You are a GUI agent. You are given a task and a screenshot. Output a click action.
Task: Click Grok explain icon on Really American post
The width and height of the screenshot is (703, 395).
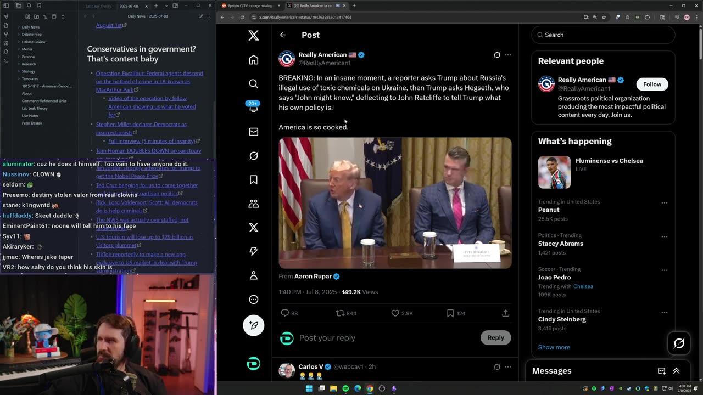[x=497, y=55]
